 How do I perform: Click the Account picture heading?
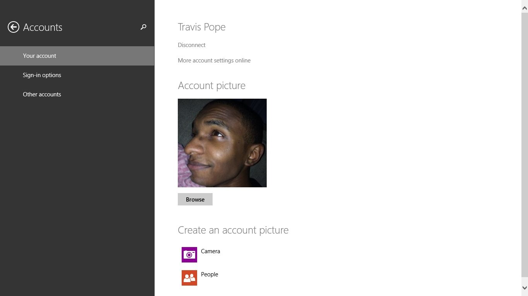coord(211,86)
